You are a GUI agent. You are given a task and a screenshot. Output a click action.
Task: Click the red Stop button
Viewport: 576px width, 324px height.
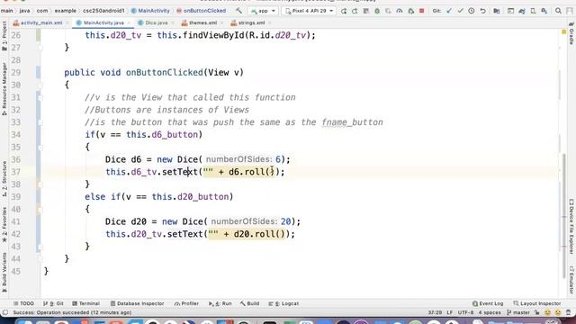click(x=422, y=11)
